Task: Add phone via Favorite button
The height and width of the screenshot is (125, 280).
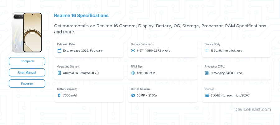Action: coord(27,84)
